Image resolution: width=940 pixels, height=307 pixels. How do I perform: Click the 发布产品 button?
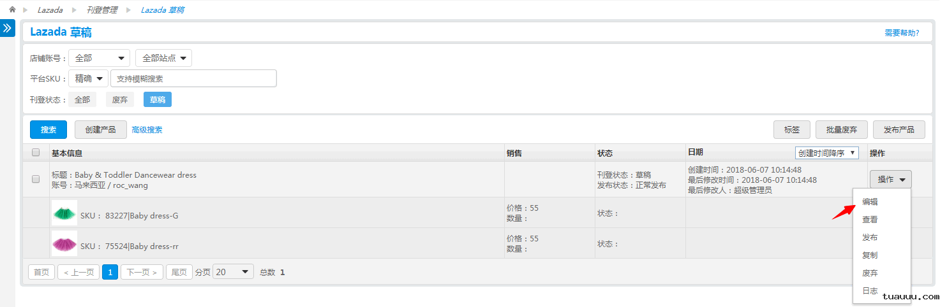pyautogui.click(x=899, y=129)
